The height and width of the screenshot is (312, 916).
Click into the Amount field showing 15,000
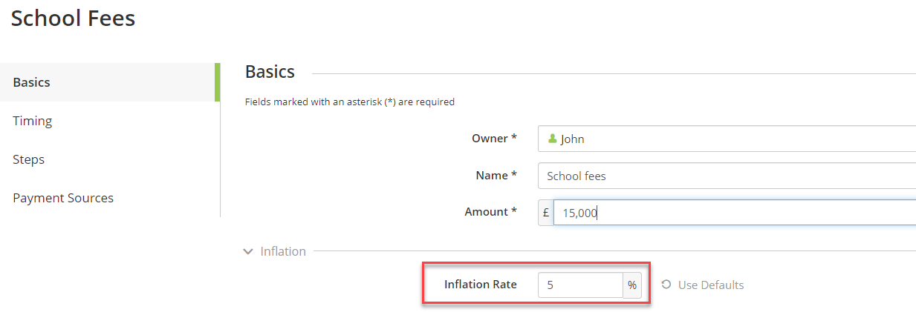click(735, 213)
